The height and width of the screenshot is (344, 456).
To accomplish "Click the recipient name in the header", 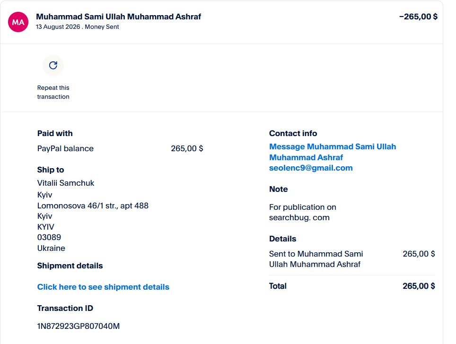I will 118,17.
